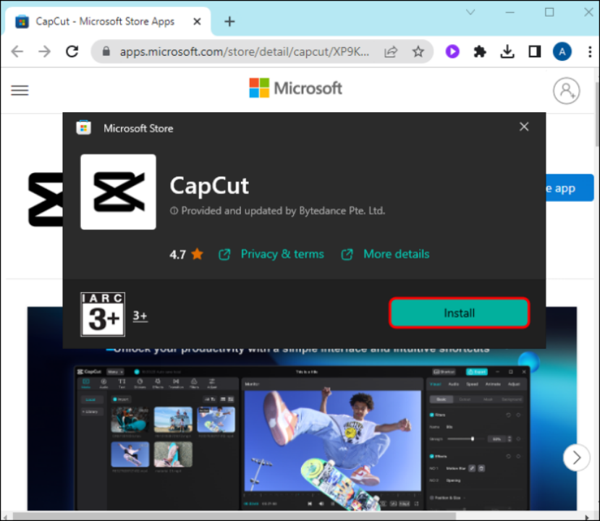Screen dimensions: 600x521
Task: Open the hamburger menu on the Microsoft page
Action: tap(20, 90)
